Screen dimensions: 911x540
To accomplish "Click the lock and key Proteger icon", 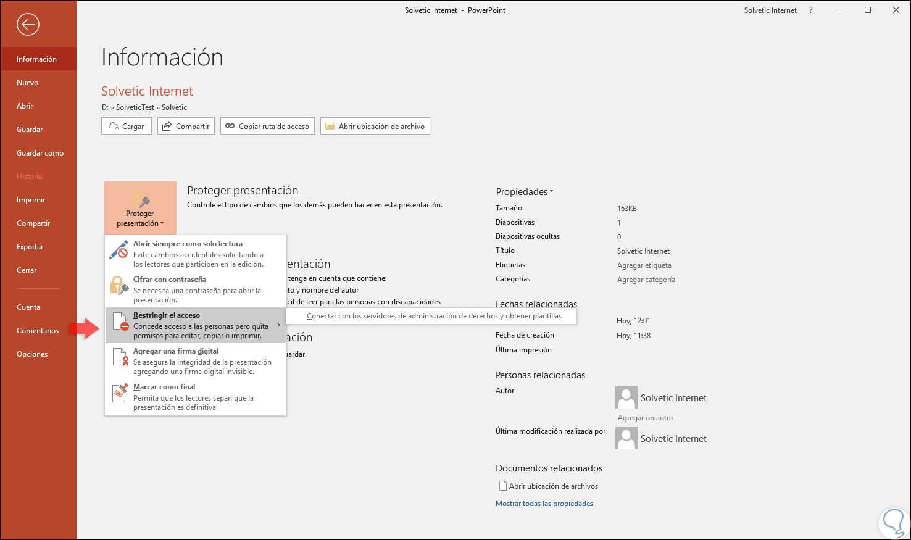I will [x=141, y=198].
